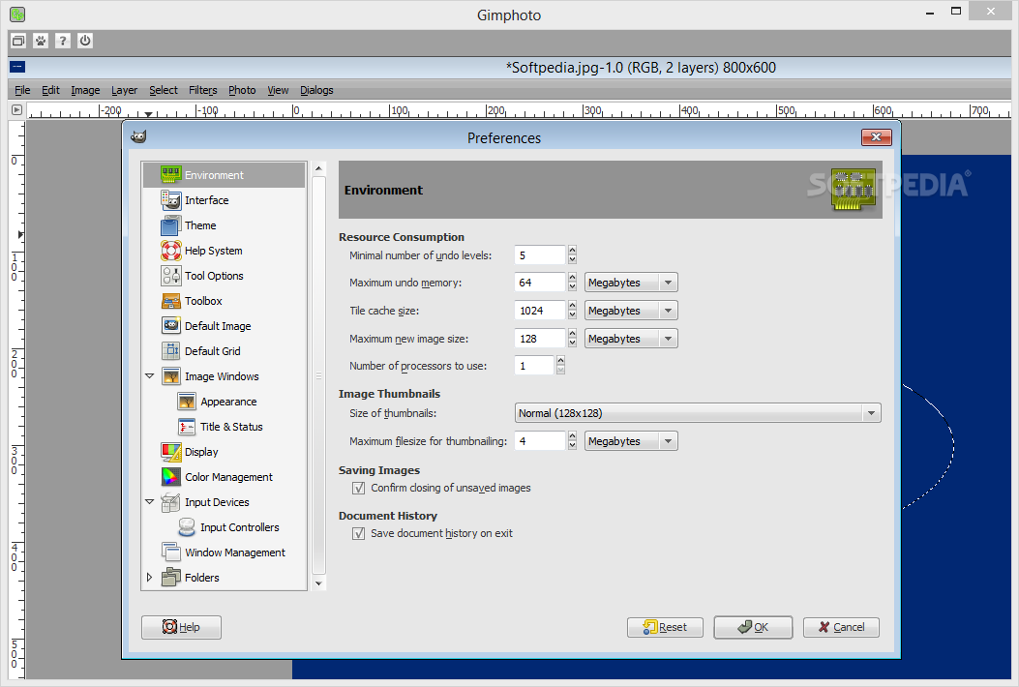Viewport: 1019px width, 687px height.
Task: Click the question mark help toolbar icon
Action: coord(62,41)
